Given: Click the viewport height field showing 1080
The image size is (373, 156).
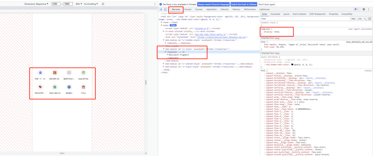Looking at the screenshot, I should coord(68,4).
